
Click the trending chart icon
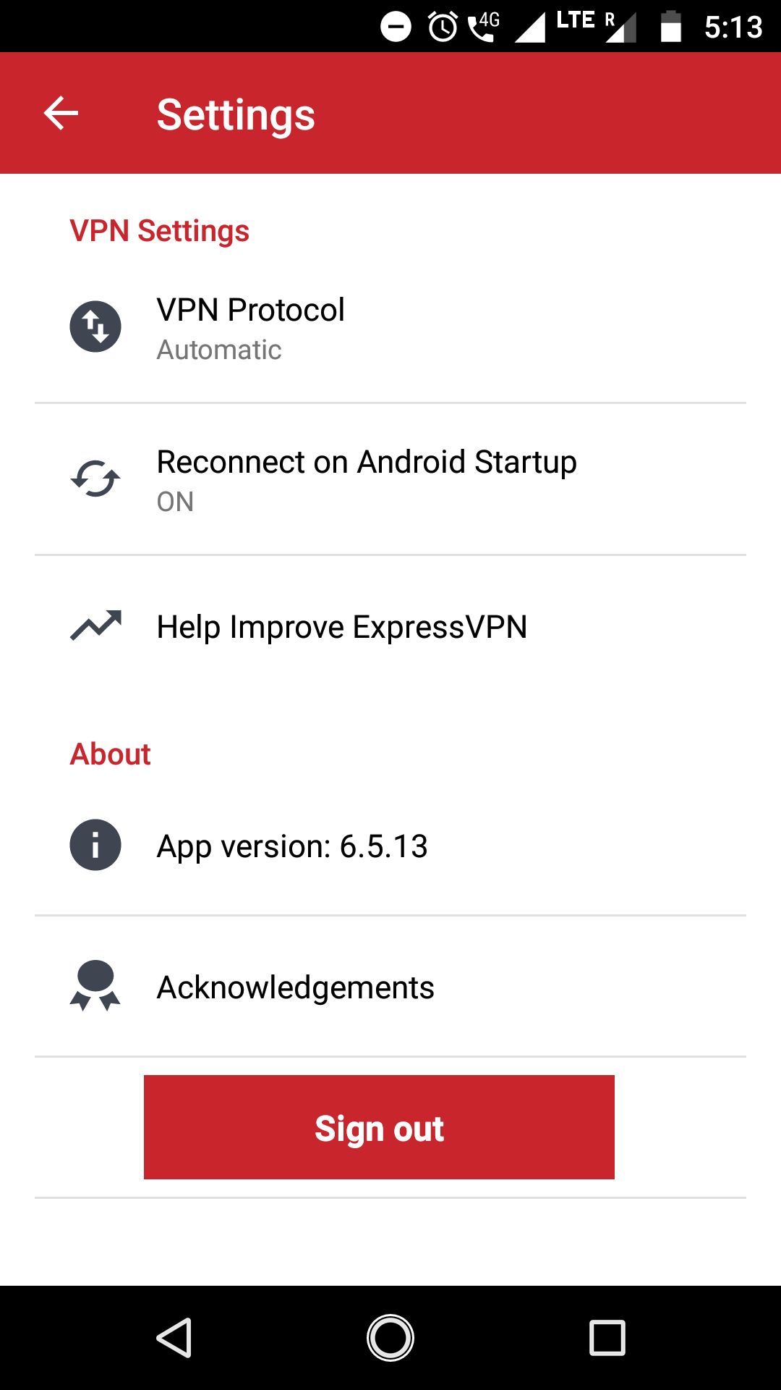point(95,625)
